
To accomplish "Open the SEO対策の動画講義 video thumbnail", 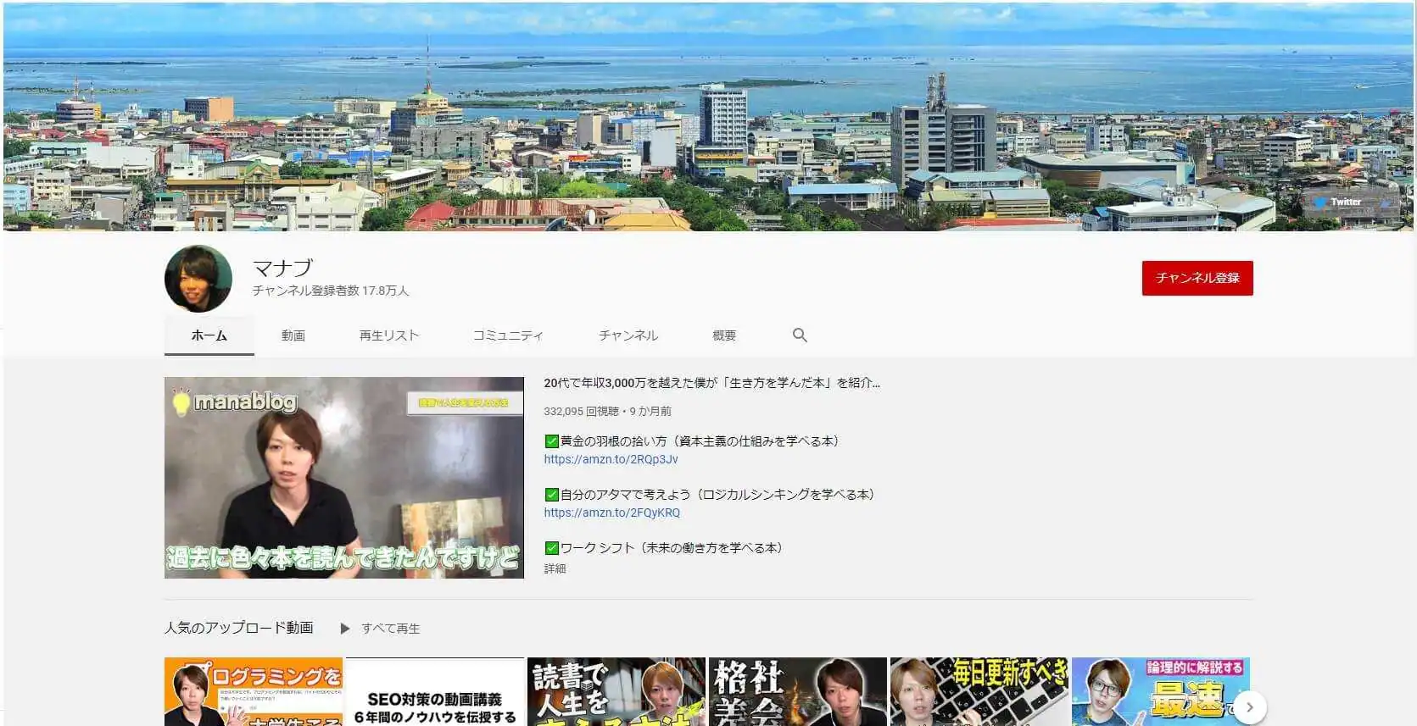I will (434, 692).
